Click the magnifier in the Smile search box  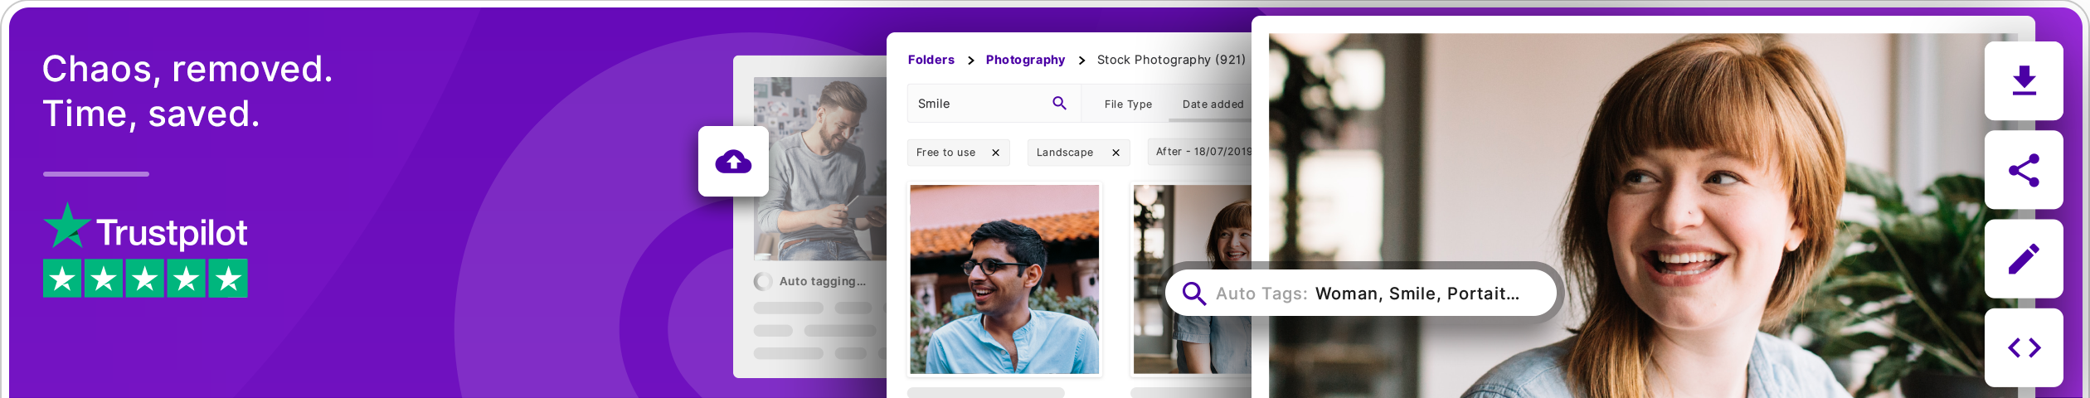click(x=1059, y=103)
